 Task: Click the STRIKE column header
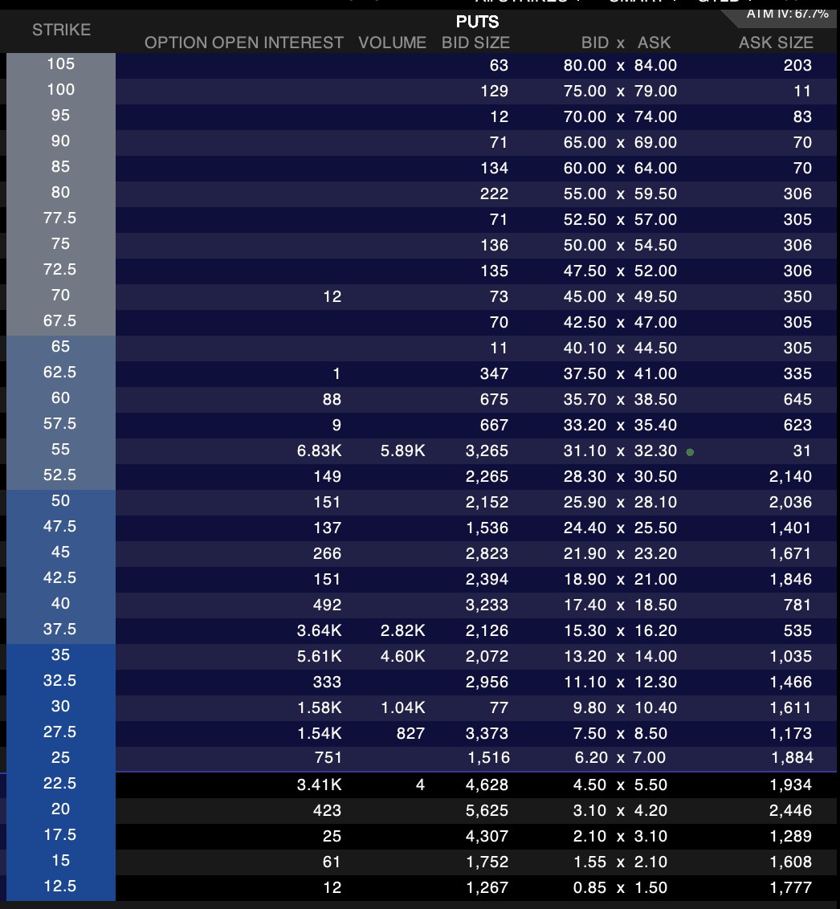tap(62, 30)
